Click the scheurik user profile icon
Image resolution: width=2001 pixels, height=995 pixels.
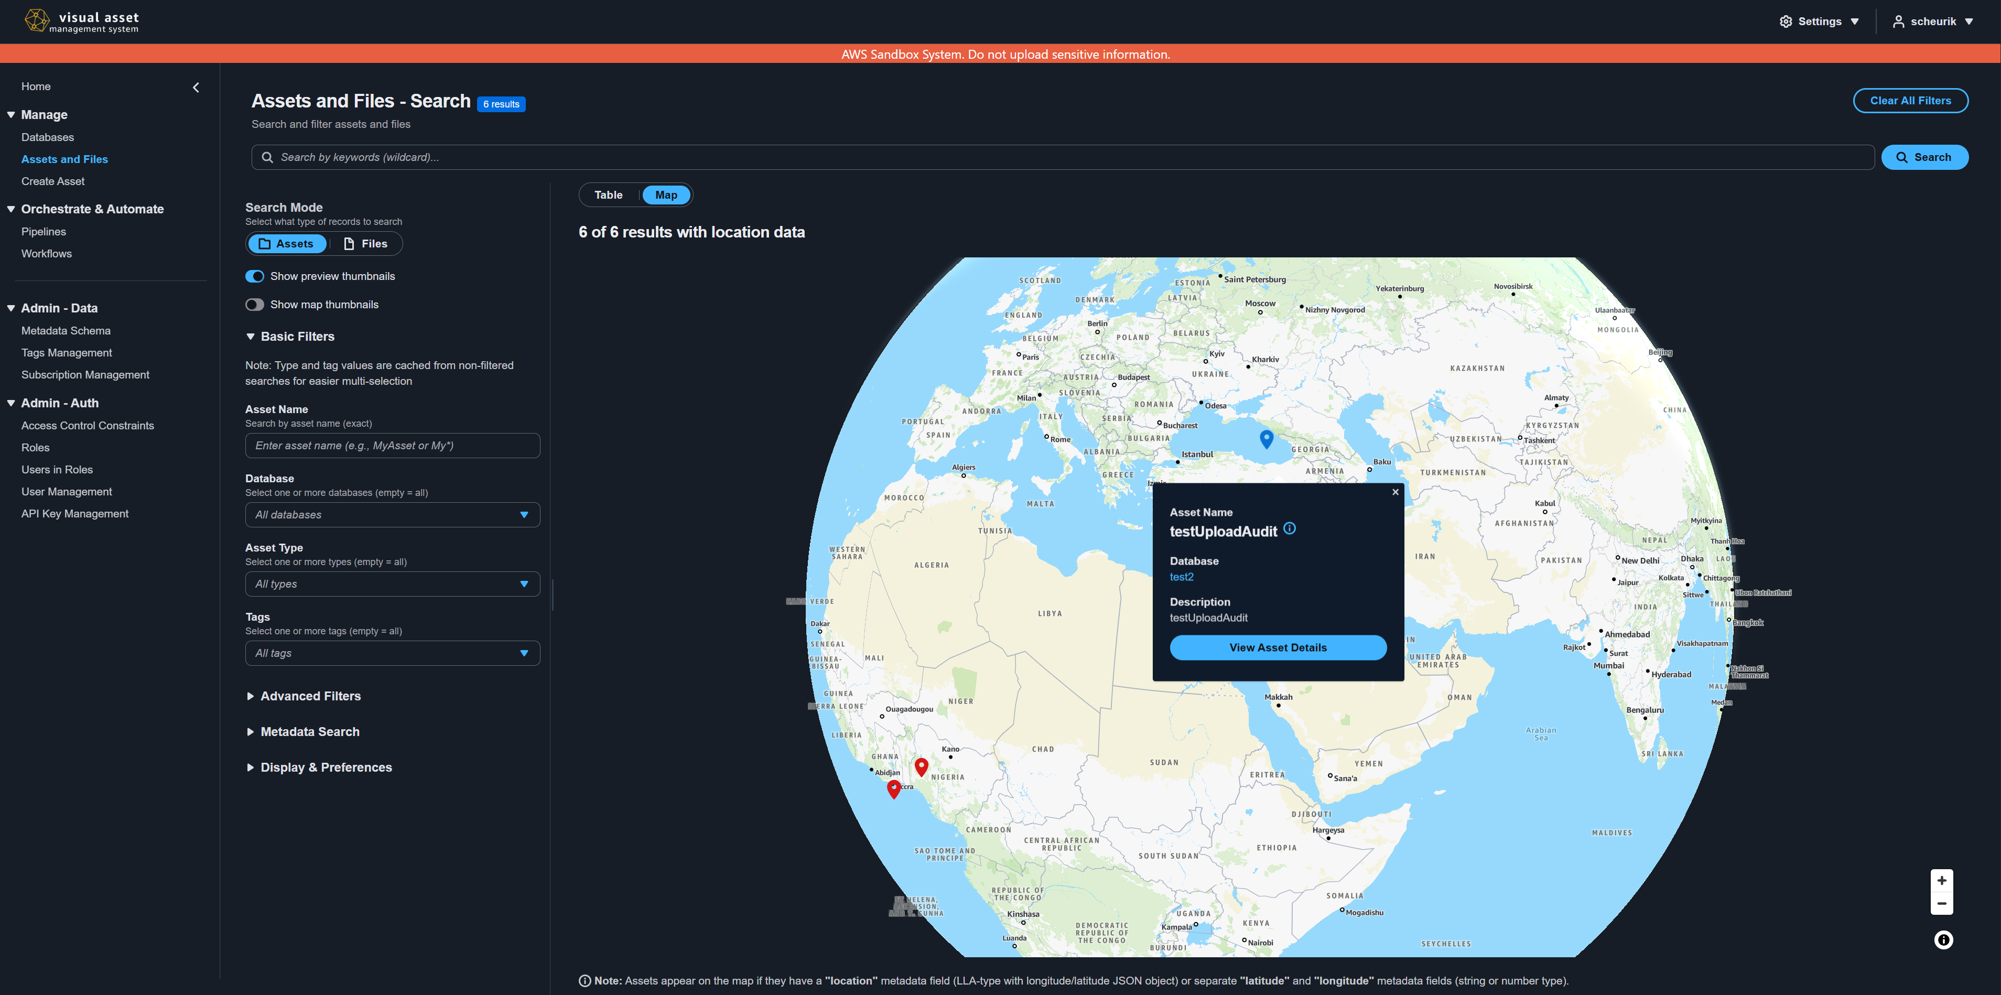pos(1898,21)
